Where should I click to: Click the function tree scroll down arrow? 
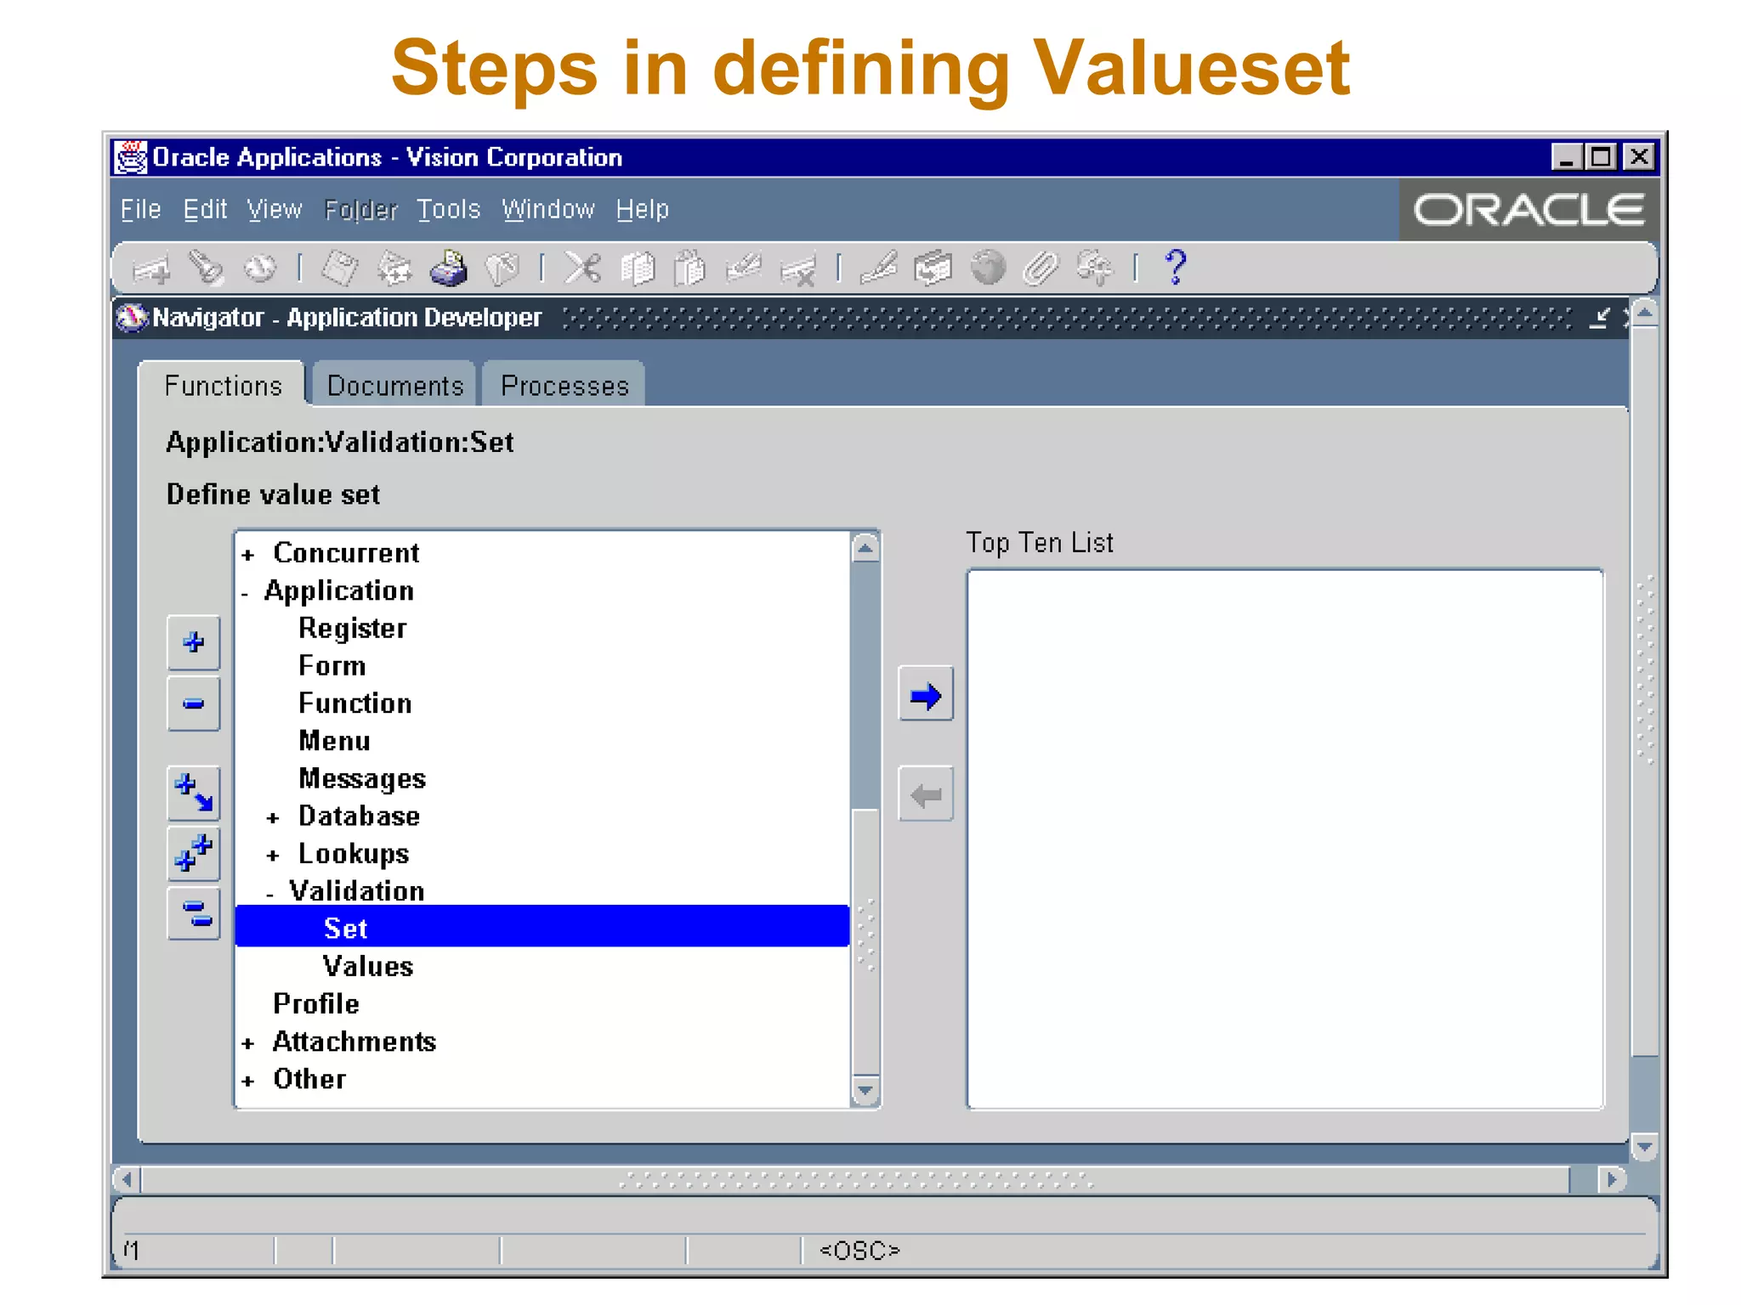click(x=865, y=1090)
